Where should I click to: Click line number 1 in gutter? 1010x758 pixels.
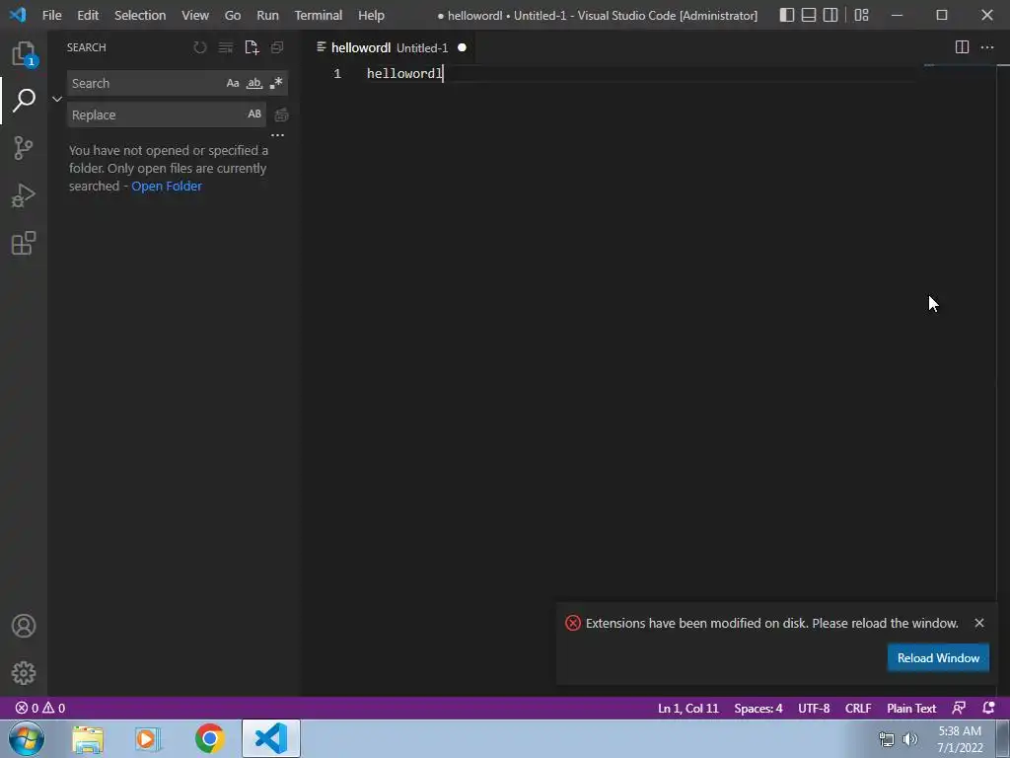click(337, 73)
